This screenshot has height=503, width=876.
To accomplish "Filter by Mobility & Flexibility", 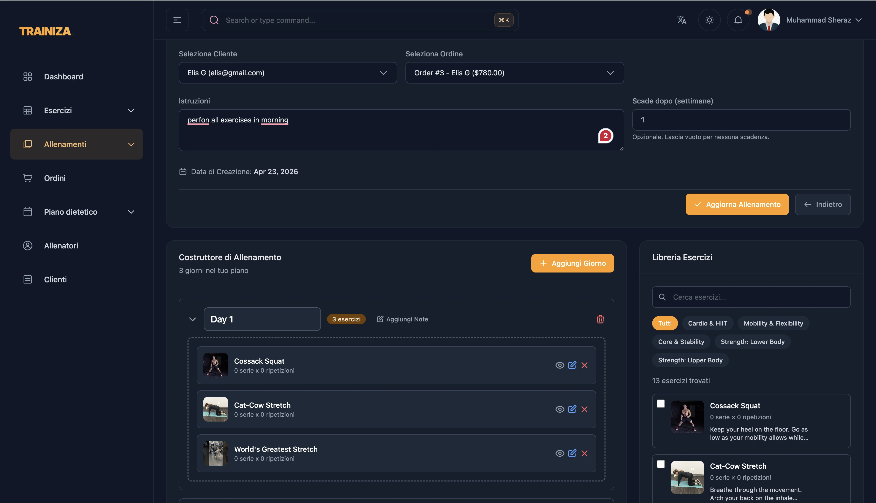I will [x=773, y=323].
